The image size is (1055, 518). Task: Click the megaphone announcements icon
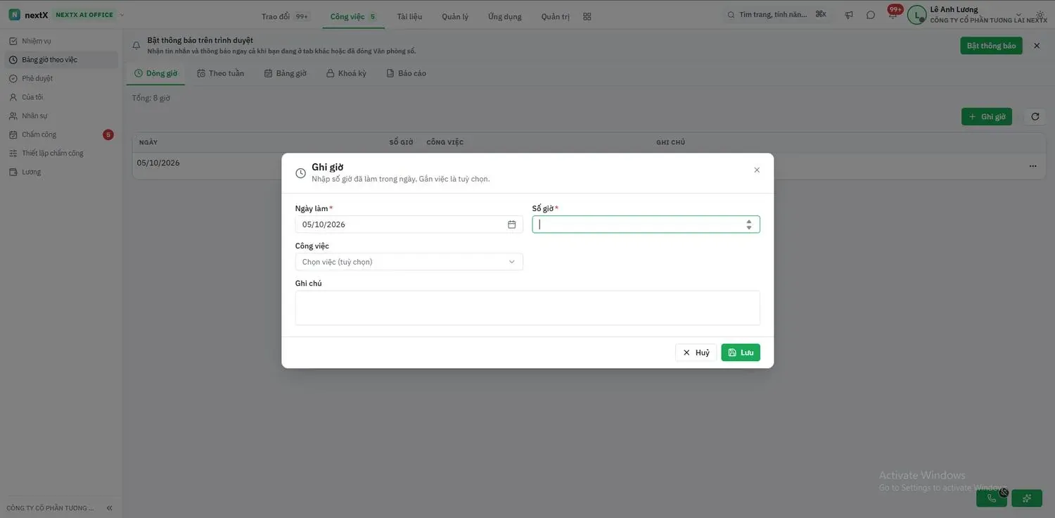(x=849, y=15)
